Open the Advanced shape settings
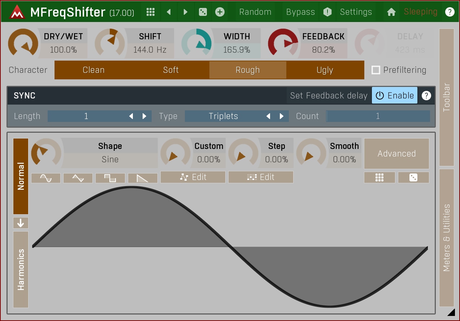460x321 pixels. point(396,154)
